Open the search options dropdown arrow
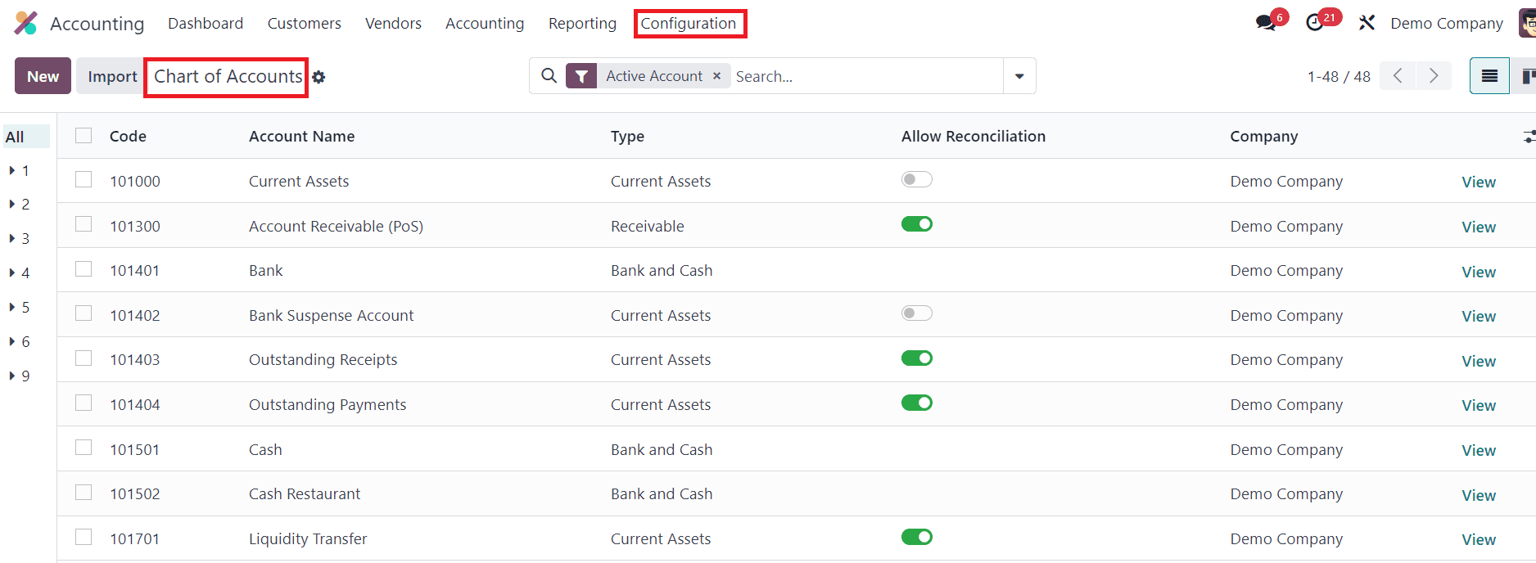 [x=1019, y=76]
